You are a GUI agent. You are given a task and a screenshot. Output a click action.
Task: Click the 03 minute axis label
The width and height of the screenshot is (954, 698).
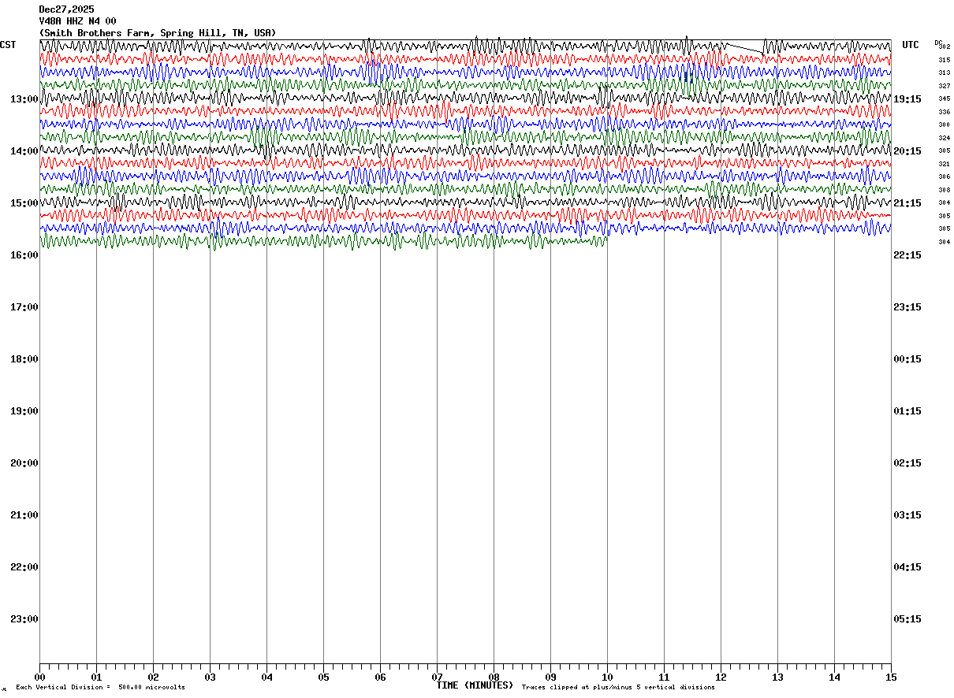coord(210,678)
